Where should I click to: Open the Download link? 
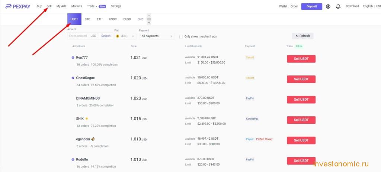point(352,6)
